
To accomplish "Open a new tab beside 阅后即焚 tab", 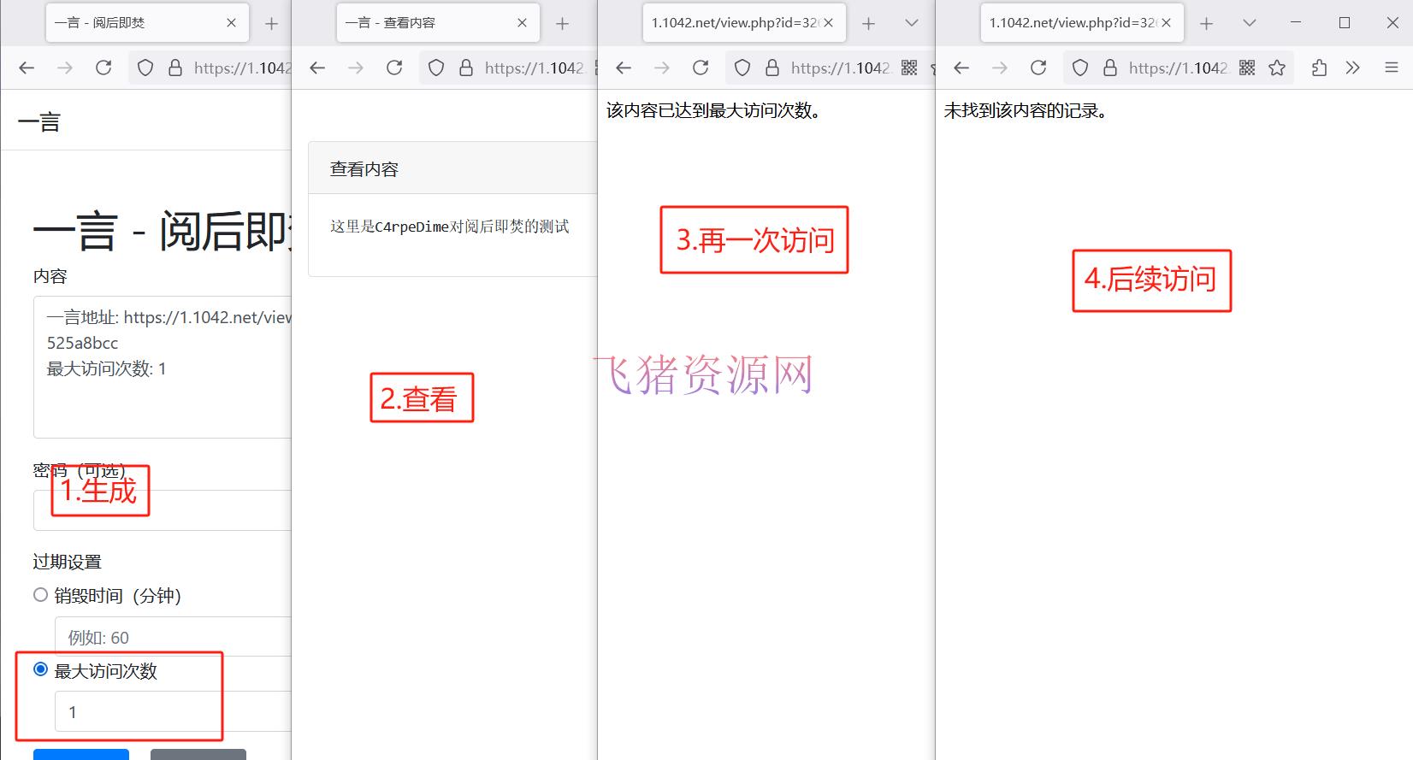I will point(271,23).
